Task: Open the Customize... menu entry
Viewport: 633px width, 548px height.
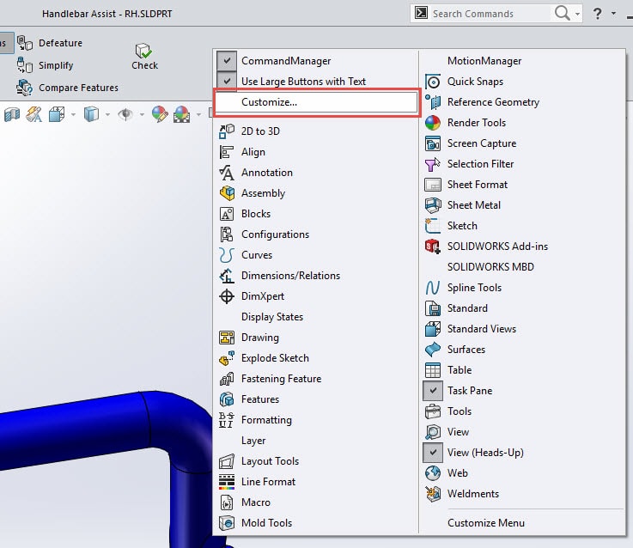Action: (x=316, y=102)
